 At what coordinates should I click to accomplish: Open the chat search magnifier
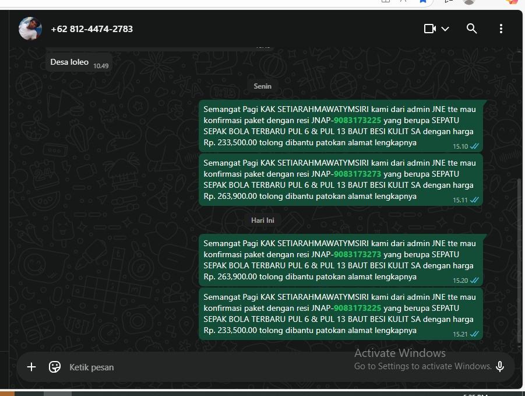tap(471, 29)
